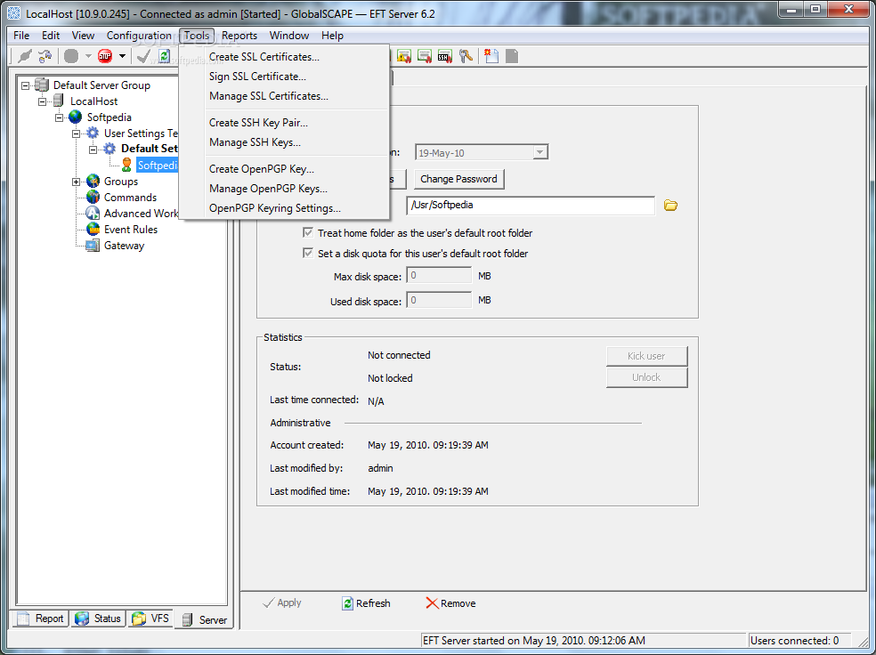Click the green refresh toolbar icon
876x655 pixels.
pyautogui.click(x=164, y=56)
